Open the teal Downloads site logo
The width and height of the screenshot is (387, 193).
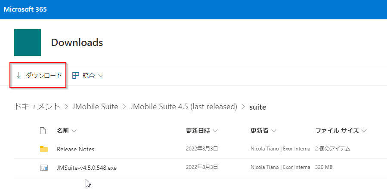pyautogui.click(x=28, y=43)
